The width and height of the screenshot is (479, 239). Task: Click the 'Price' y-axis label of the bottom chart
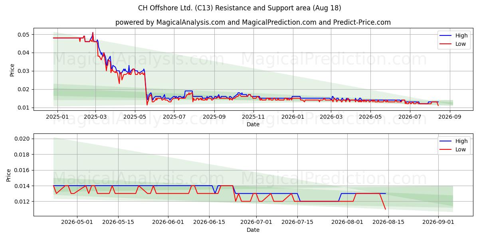pos(9,175)
